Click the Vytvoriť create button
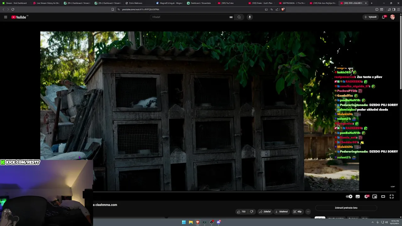Viewport: 402px width, 226px height. pyautogui.click(x=370, y=17)
